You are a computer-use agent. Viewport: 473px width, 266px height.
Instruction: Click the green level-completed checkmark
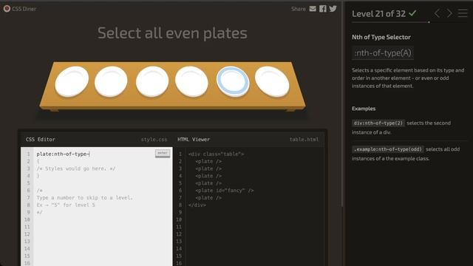(x=412, y=13)
